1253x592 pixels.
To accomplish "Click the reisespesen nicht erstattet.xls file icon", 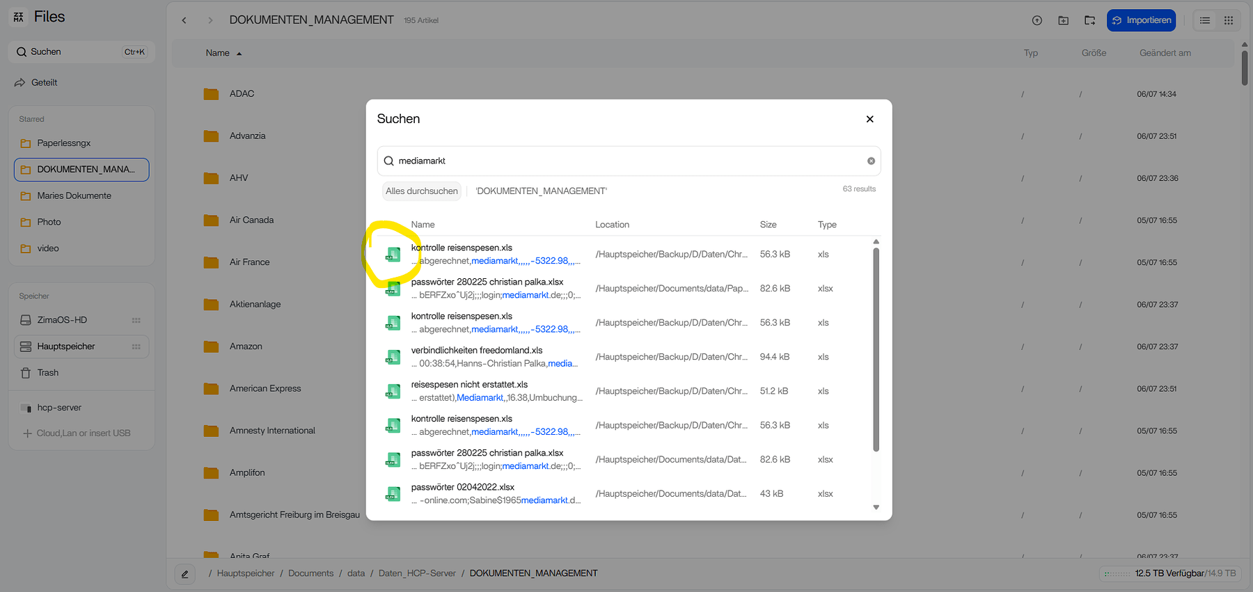I will 393,391.
